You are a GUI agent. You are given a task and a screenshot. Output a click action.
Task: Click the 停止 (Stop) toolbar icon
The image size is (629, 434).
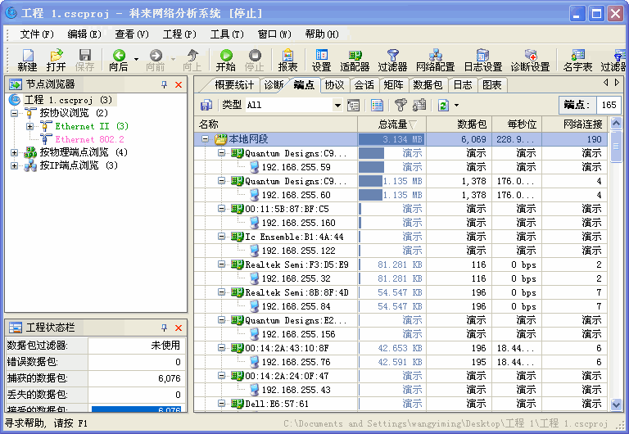pyautogui.click(x=255, y=60)
